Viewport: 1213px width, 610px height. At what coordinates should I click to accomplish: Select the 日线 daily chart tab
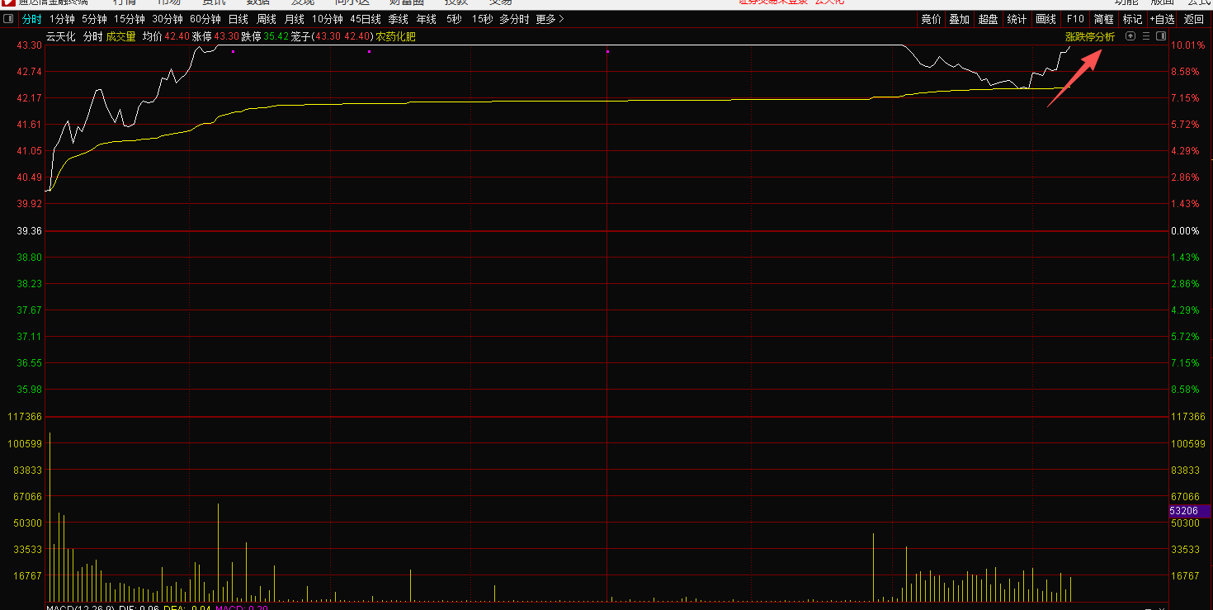[238, 19]
